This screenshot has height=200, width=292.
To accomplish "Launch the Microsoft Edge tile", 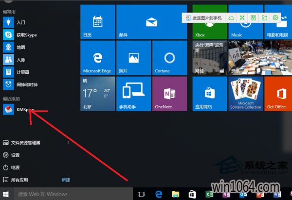I will [x=98, y=58].
